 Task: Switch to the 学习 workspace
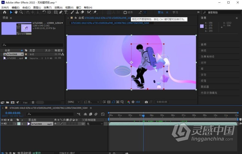click(175, 12)
